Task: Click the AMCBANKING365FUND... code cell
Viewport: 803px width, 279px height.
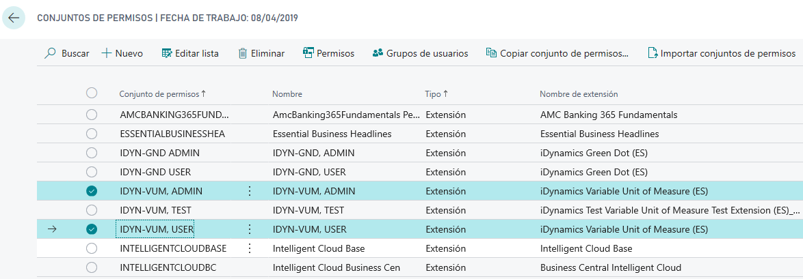Action: (174, 115)
